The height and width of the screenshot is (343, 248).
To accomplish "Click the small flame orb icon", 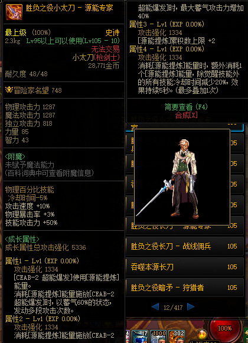I will pos(201,334).
